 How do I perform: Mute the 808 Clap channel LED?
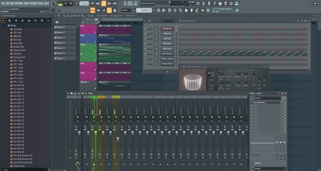pos(145,39)
